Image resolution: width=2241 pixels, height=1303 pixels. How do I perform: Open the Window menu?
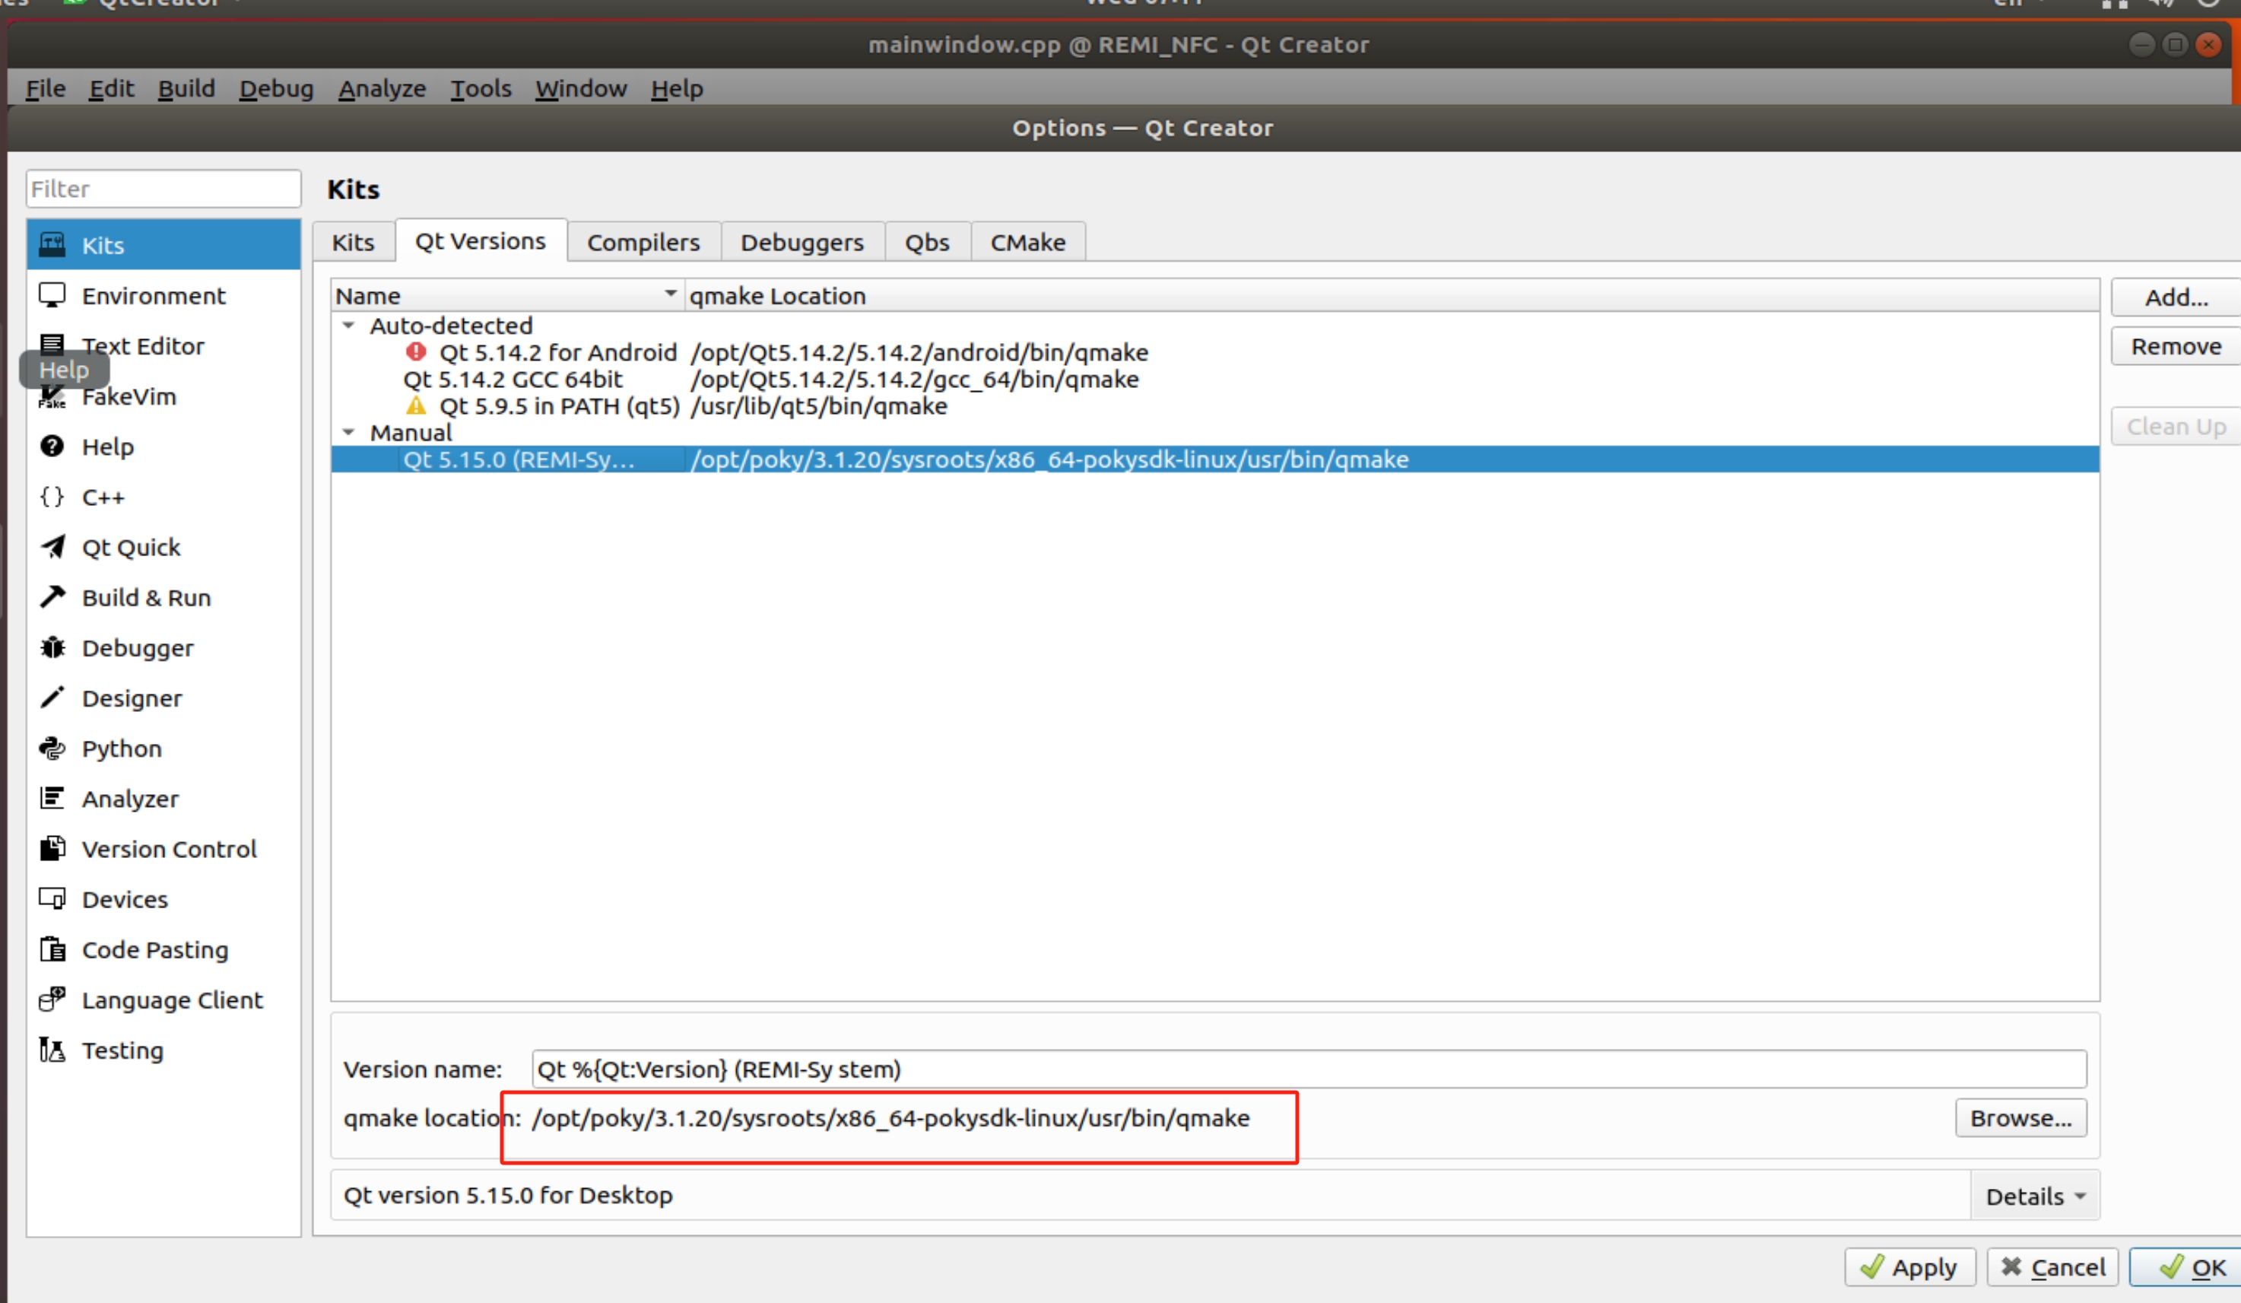tap(581, 88)
